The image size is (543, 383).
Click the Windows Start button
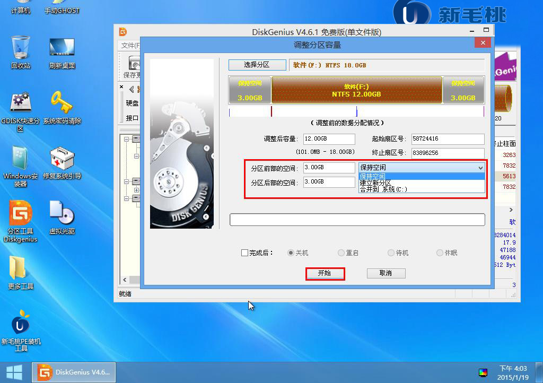tap(14, 372)
